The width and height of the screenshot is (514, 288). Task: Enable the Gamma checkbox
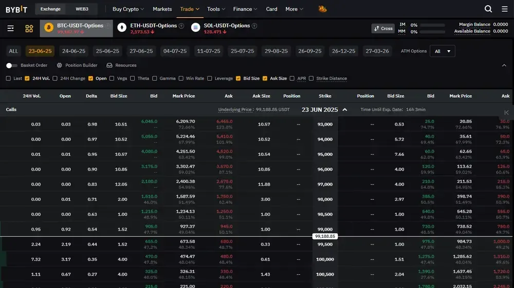tap(155, 78)
